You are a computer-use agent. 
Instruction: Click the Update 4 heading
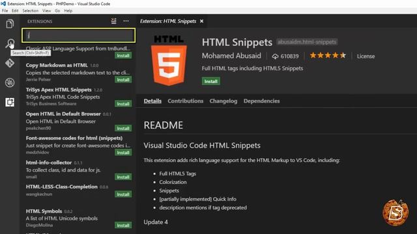(x=156, y=222)
